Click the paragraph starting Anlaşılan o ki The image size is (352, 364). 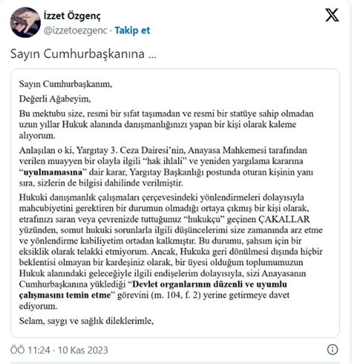point(166,166)
